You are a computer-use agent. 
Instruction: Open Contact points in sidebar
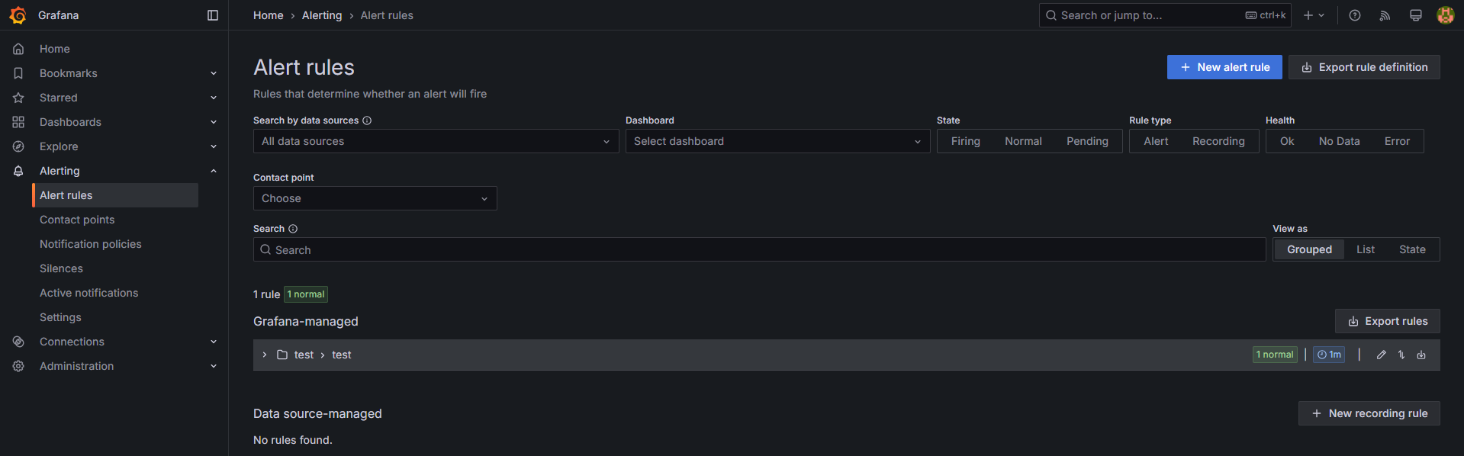(77, 220)
